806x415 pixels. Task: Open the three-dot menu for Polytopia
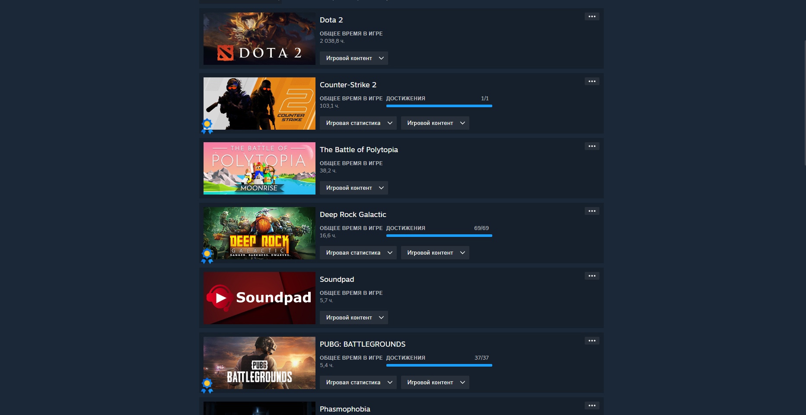pyautogui.click(x=592, y=146)
